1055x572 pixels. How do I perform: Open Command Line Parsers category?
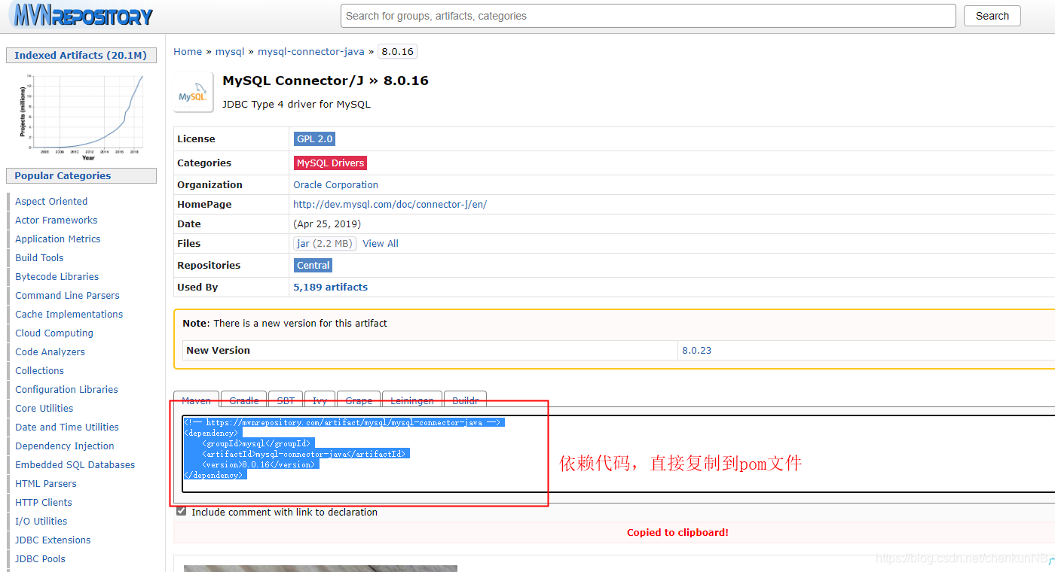[67, 295]
